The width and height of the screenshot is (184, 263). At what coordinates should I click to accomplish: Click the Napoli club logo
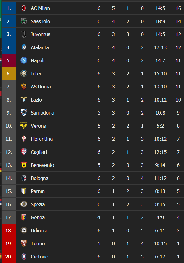[x=24, y=60]
